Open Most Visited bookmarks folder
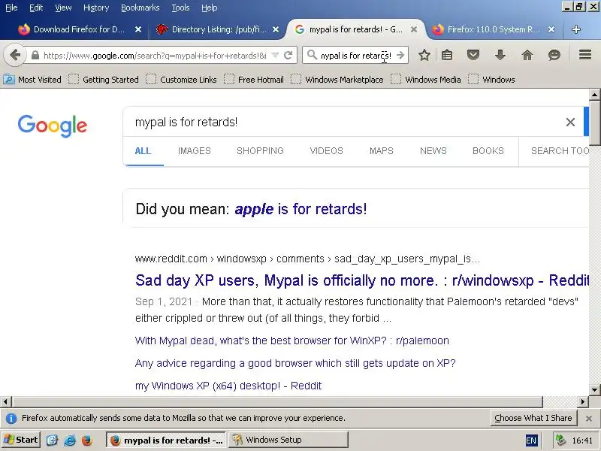 (32, 80)
